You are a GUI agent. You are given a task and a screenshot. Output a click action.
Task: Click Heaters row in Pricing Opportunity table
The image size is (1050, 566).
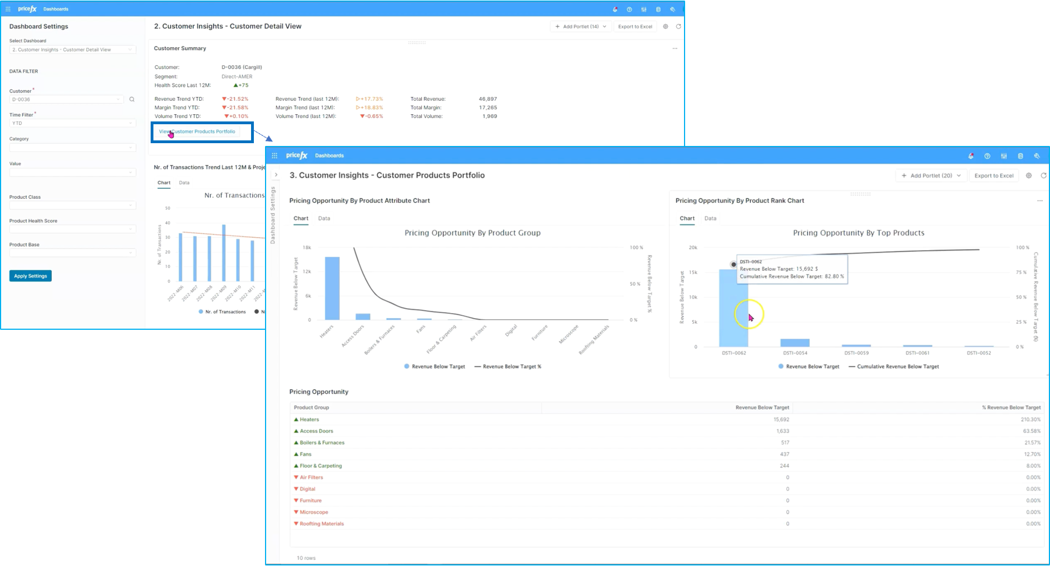click(667, 419)
